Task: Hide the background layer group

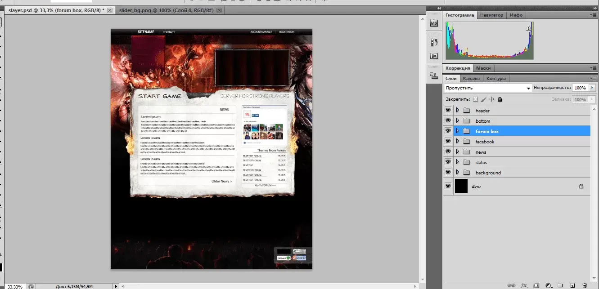Action: [x=448, y=172]
